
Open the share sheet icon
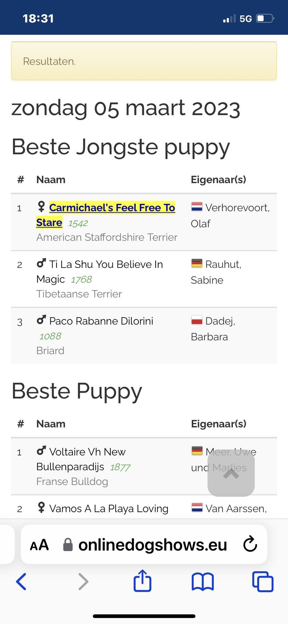point(142,580)
